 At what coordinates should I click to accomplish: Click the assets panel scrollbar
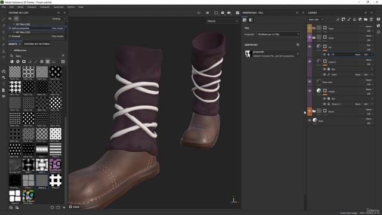click(65, 161)
